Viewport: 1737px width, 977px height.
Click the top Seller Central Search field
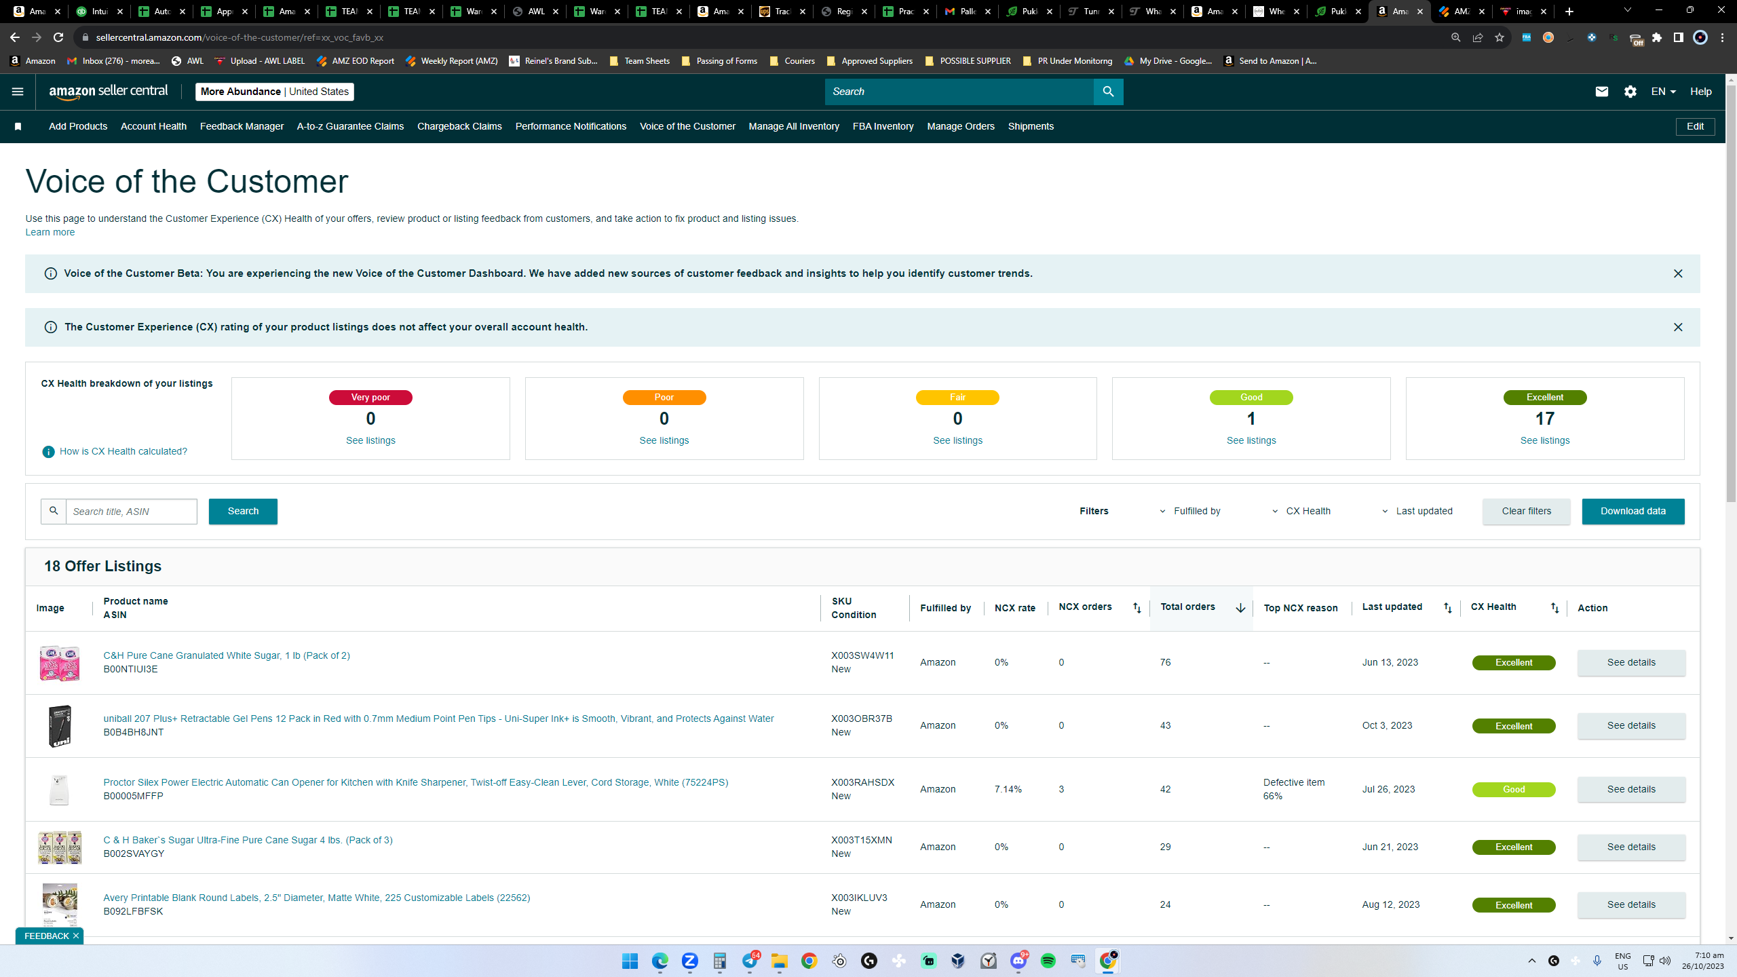point(959,92)
